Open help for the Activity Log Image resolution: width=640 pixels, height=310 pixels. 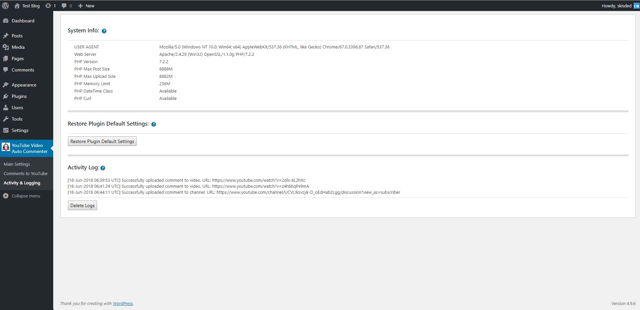(103, 168)
